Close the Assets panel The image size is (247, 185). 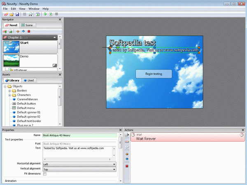[x=60, y=75]
